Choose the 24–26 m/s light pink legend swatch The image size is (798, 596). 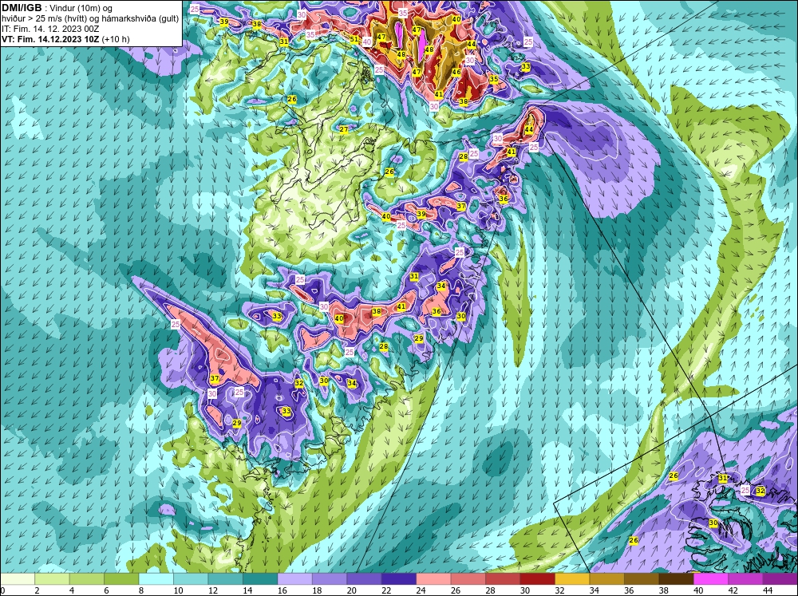pyautogui.click(x=433, y=579)
